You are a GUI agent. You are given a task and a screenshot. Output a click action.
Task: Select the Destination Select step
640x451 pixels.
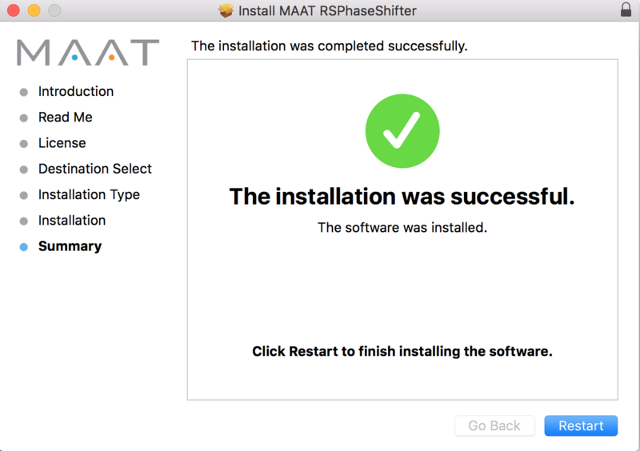pos(94,169)
